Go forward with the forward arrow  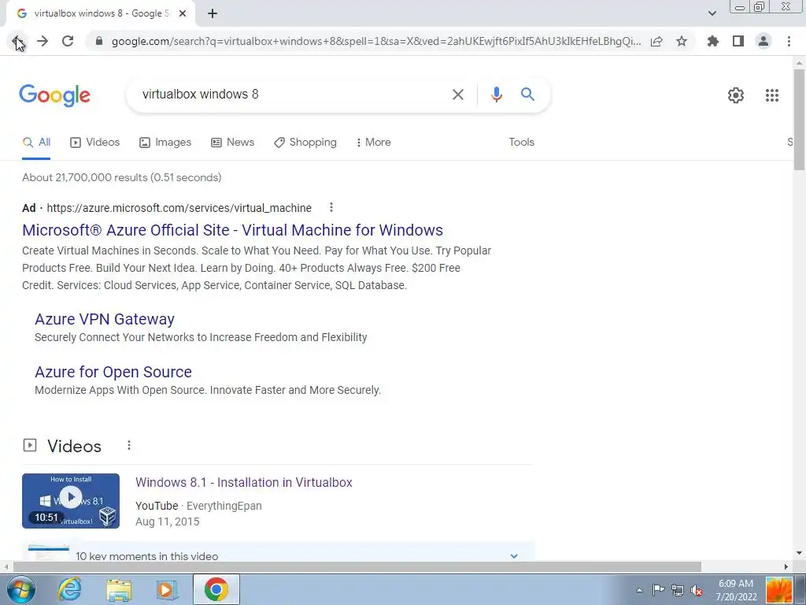click(x=43, y=41)
